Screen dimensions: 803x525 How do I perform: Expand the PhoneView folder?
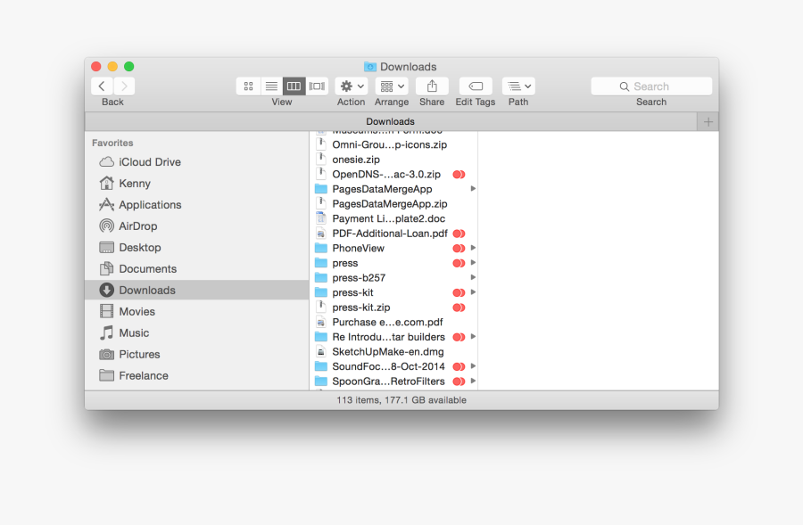pos(473,248)
